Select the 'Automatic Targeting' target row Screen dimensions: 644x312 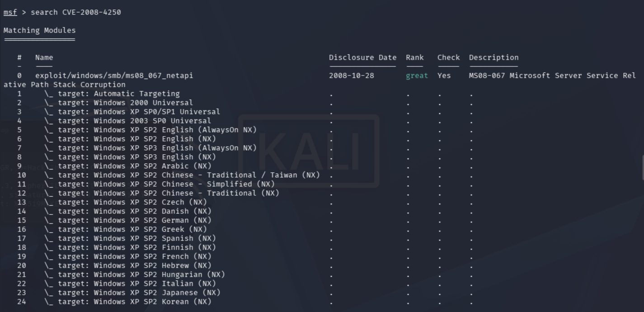(112, 94)
